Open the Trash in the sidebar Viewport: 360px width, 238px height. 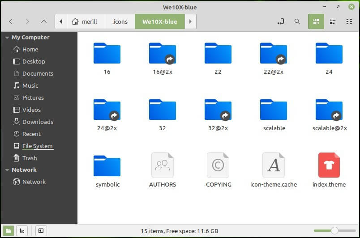coord(30,158)
